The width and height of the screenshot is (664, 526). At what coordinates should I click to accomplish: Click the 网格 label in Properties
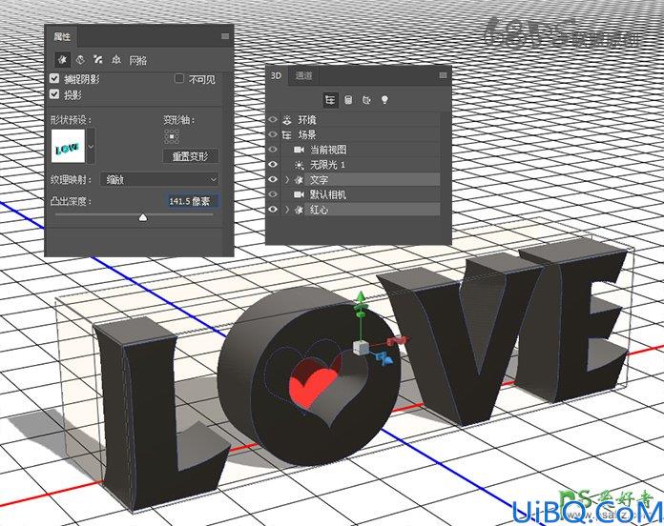[138, 60]
